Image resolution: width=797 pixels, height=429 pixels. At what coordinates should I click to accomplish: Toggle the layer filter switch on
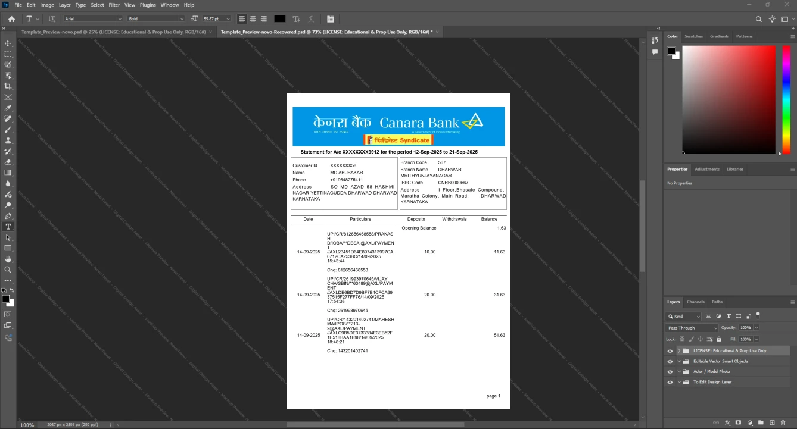[758, 315]
